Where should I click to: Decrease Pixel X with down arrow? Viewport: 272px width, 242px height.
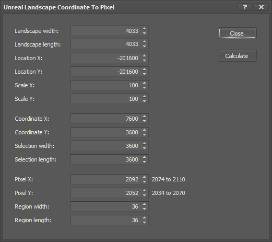tap(144, 181)
